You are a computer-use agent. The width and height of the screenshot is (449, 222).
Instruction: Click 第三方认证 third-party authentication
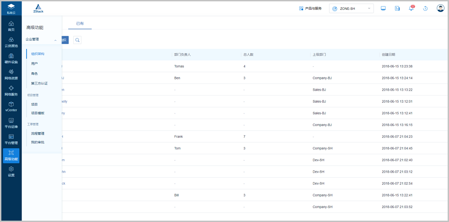(x=40, y=83)
